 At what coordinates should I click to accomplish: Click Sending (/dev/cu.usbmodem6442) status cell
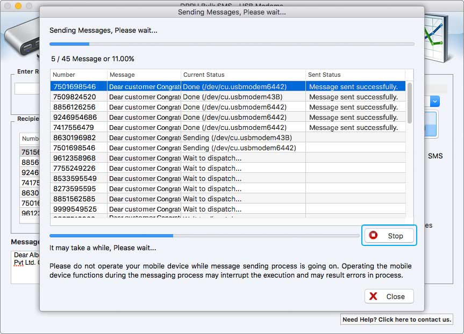tap(243, 148)
